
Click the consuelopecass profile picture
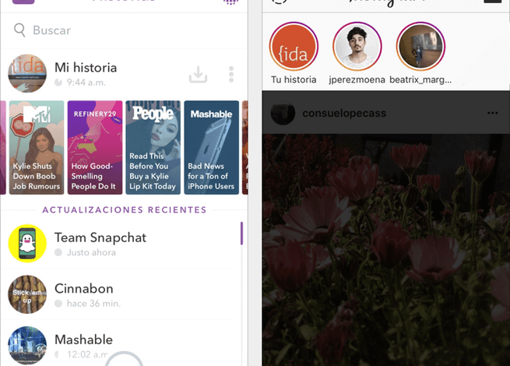[282, 114]
